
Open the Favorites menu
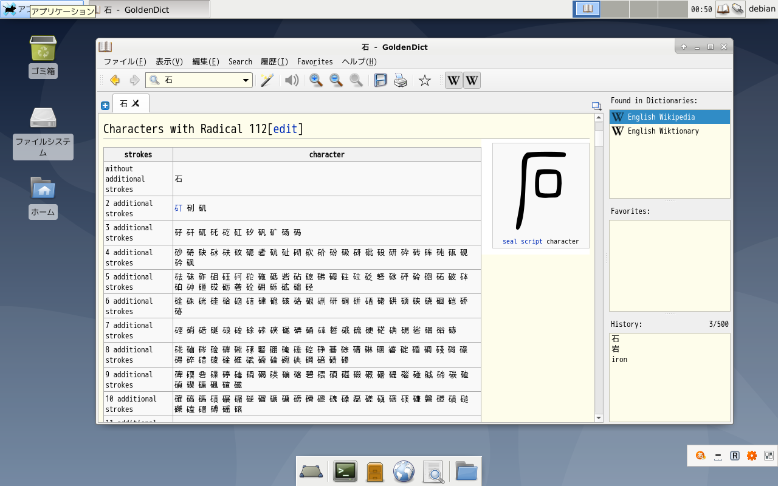(x=315, y=61)
